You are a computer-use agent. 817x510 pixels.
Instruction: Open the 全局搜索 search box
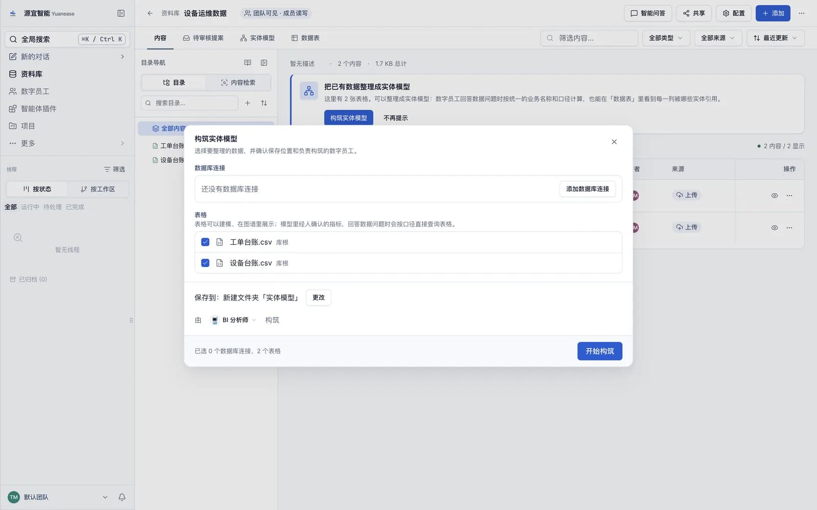67,39
